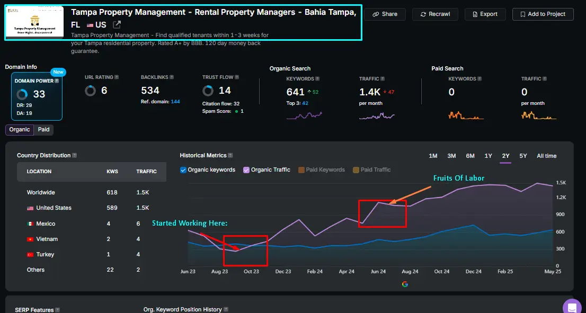Screen dimensions: 586x313
Task: Click the Others row
Action: coord(92,270)
